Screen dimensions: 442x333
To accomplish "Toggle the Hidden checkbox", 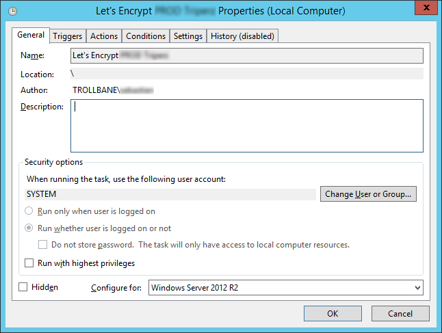I will pos(23,287).
